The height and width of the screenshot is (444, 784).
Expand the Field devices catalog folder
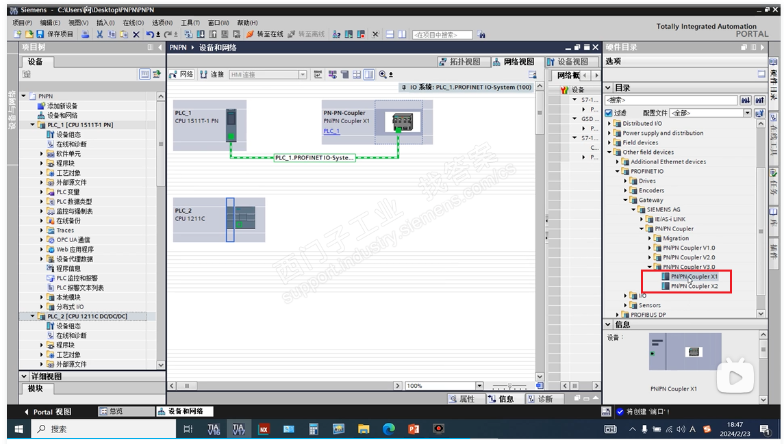point(609,142)
